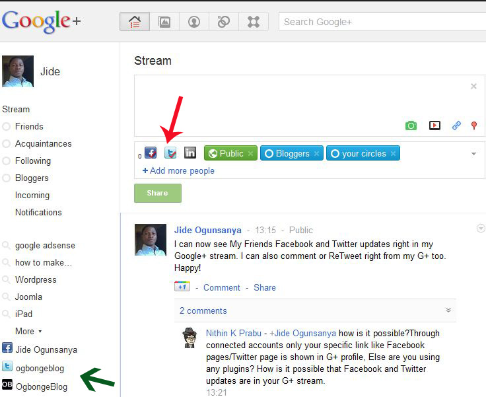Open Facebook account Jide Ogunsanya in sidebar
The height and width of the screenshot is (397, 486).
tap(46, 349)
